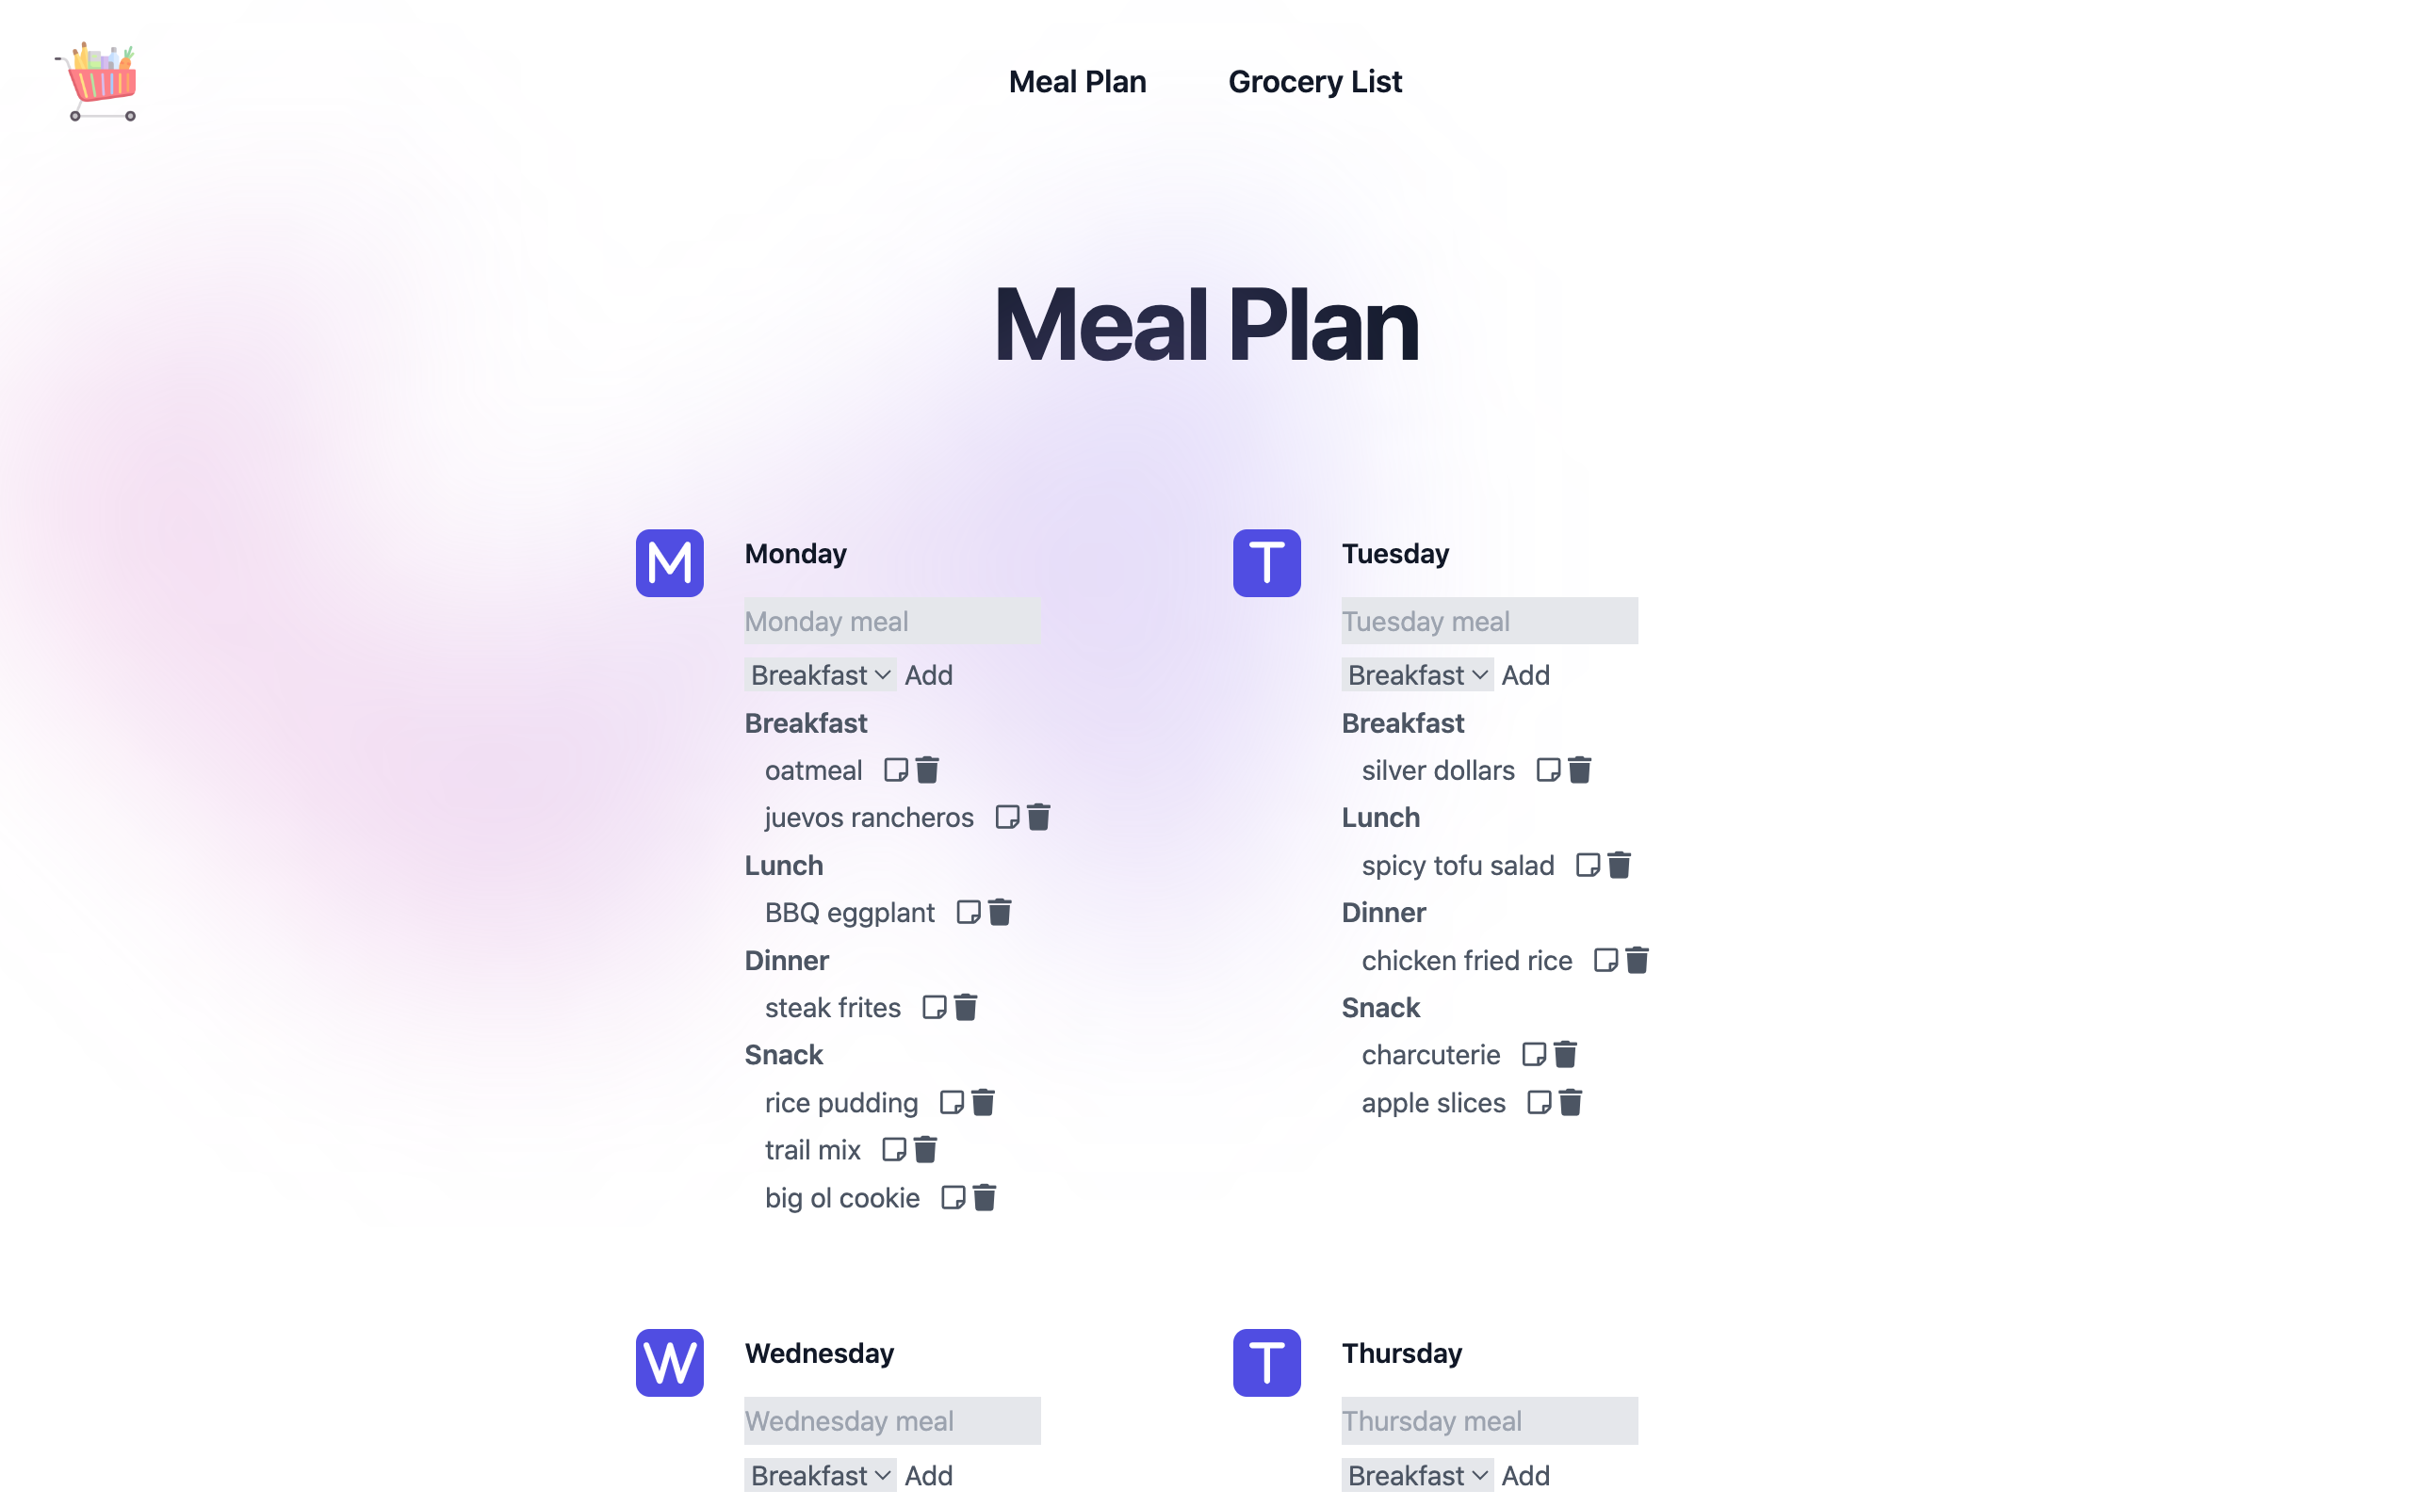Image resolution: width=2412 pixels, height=1507 pixels.
Task: Expand the Tuesday Breakfast meal type dropdown
Action: point(1415,675)
